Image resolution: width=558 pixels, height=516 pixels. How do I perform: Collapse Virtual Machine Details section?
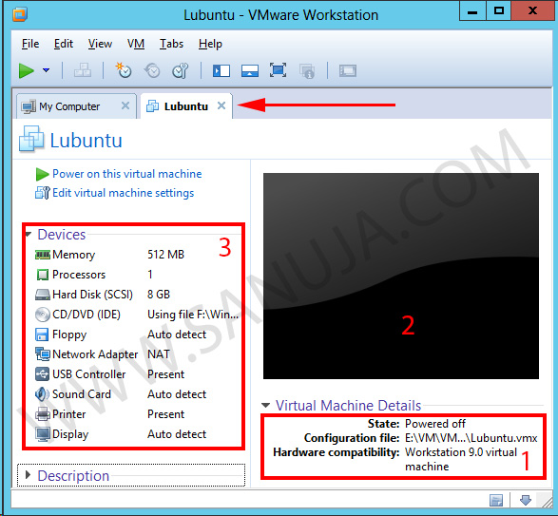(x=265, y=405)
